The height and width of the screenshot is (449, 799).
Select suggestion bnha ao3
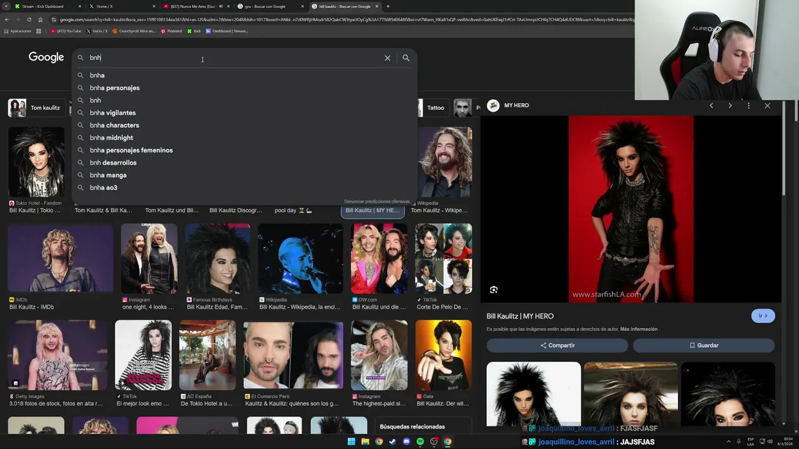(245, 188)
